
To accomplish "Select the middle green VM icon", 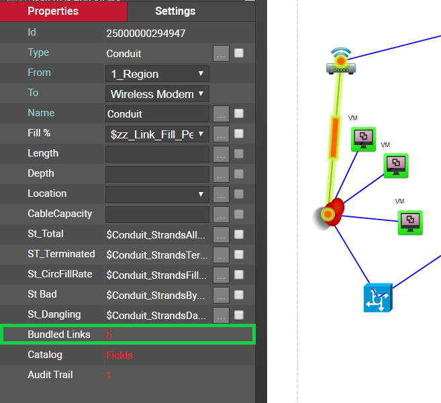I will point(396,165).
